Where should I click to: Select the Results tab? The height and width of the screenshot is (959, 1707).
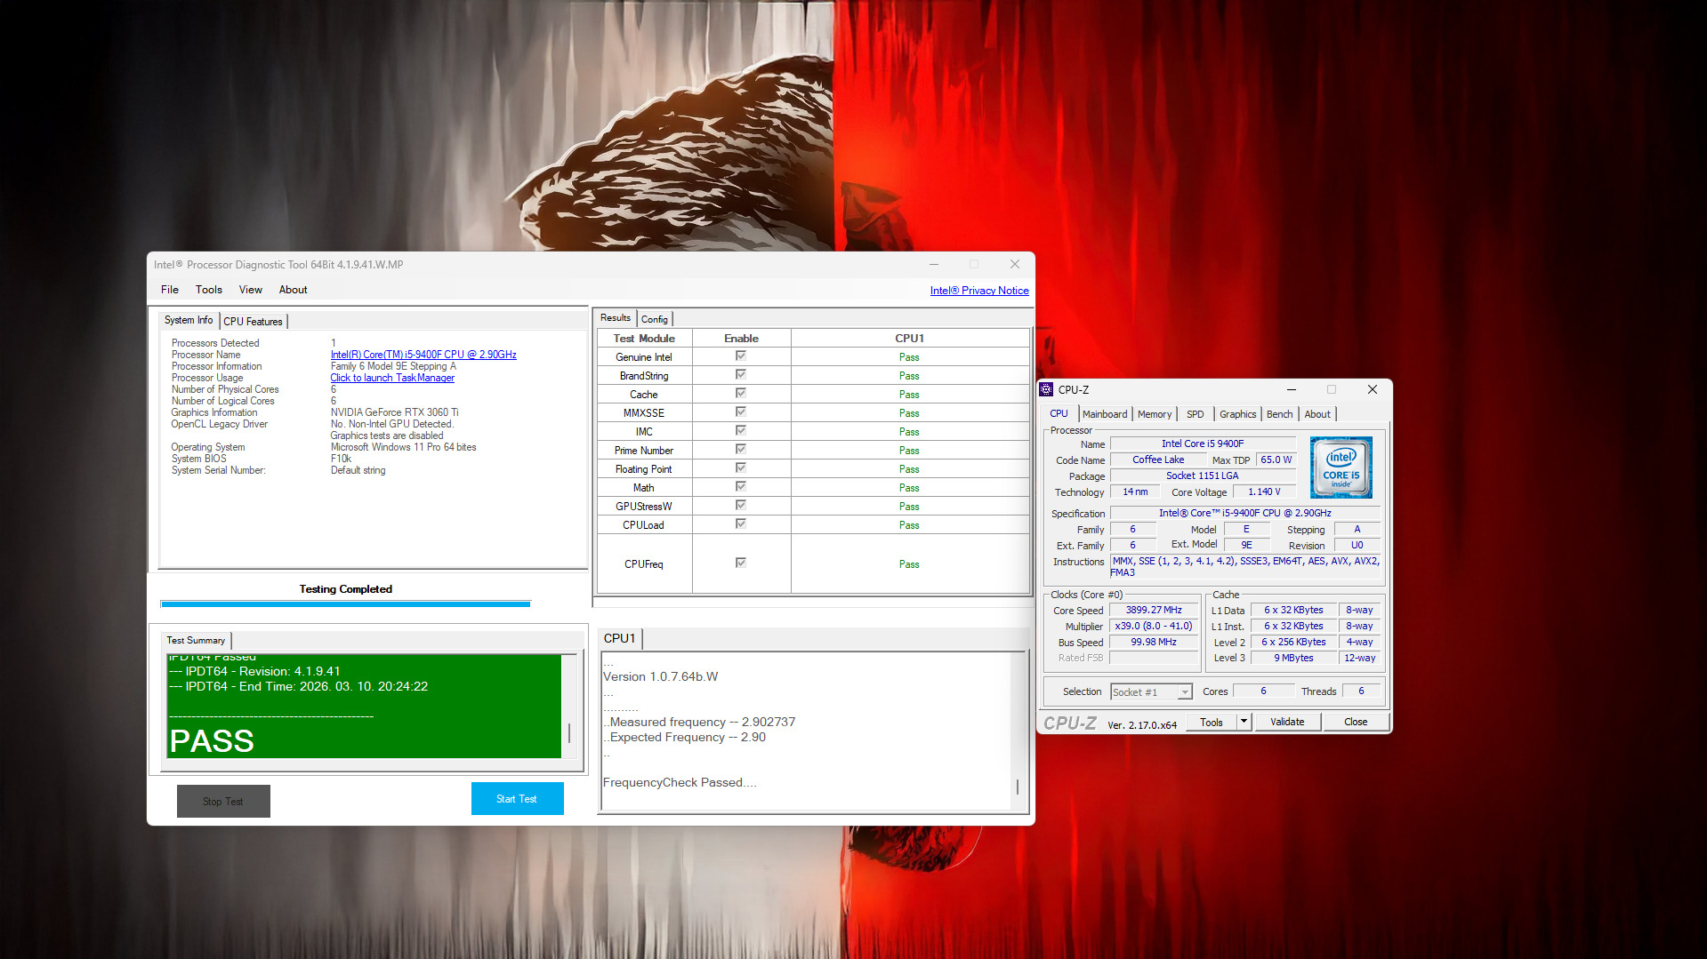pyautogui.click(x=616, y=318)
